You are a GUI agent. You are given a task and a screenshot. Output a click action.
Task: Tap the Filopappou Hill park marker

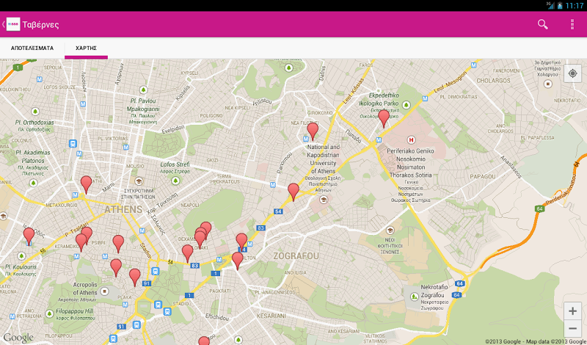pos(49,314)
